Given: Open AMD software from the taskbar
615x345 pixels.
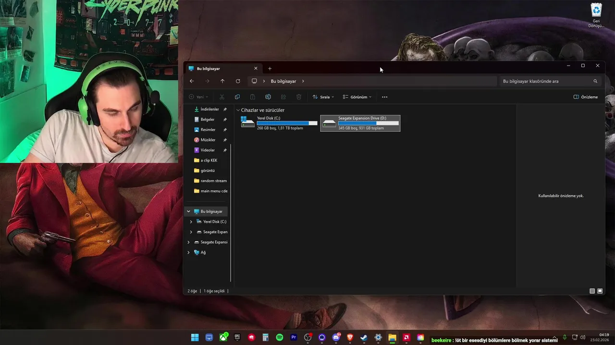Looking at the screenshot, I should (x=406, y=337).
